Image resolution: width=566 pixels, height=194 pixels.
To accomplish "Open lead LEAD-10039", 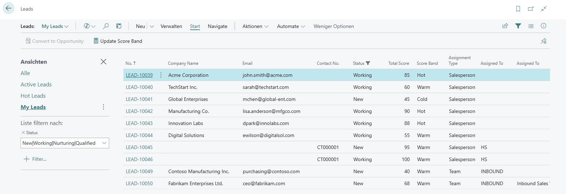I will (139, 75).
